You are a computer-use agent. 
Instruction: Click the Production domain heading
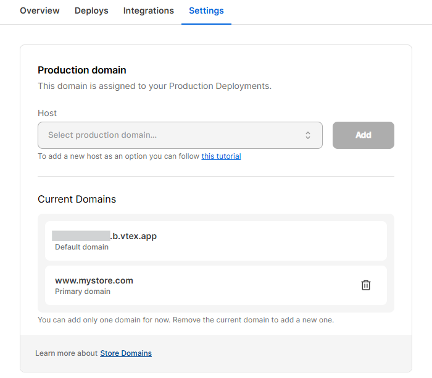82,70
